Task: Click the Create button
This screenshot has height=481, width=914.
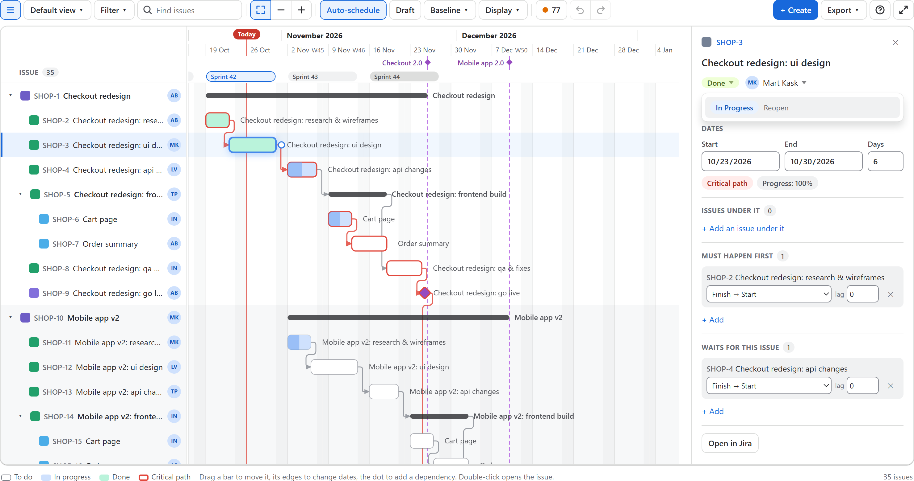Action: [795, 10]
